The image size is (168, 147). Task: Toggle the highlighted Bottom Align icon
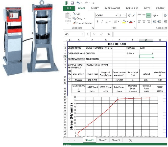148,15
